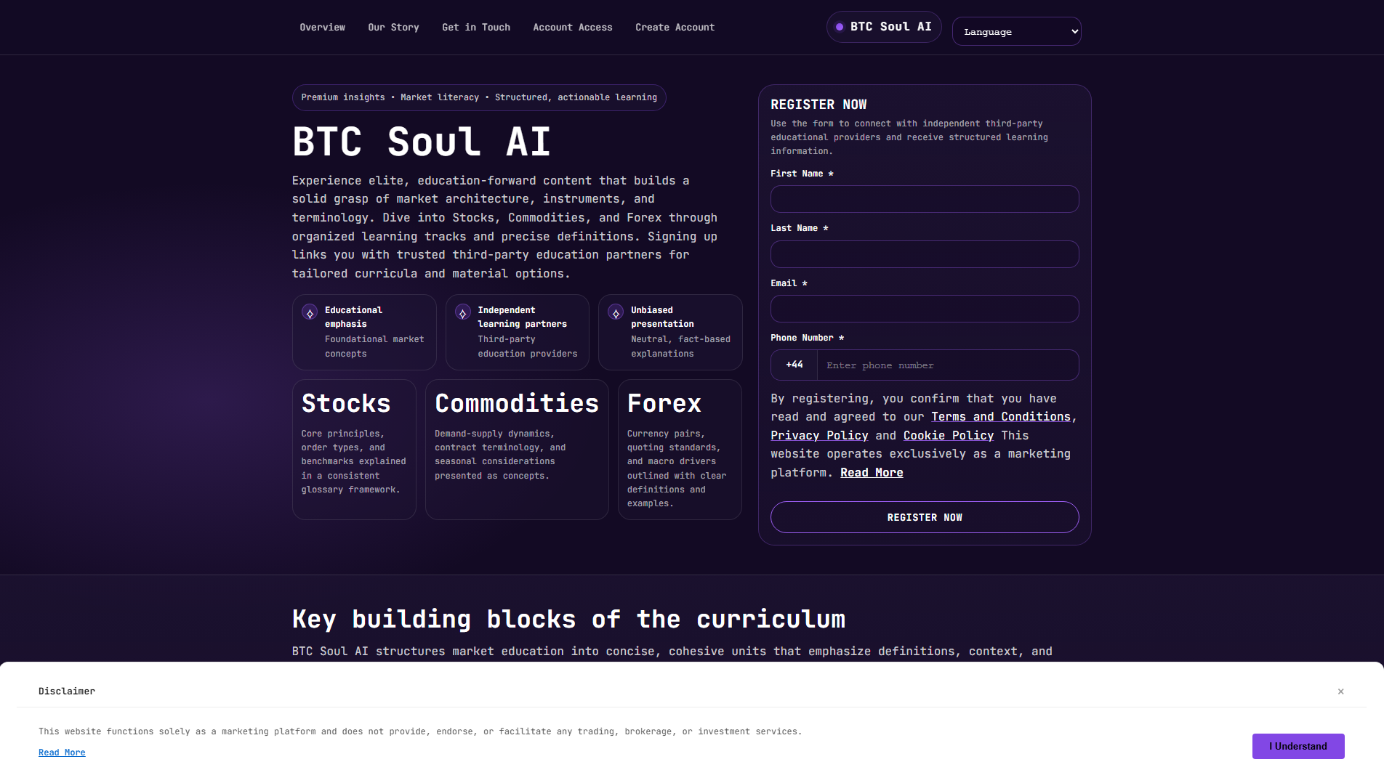1384x783 pixels.
Task: Select Create Account in navigation
Action: tap(675, 28)
